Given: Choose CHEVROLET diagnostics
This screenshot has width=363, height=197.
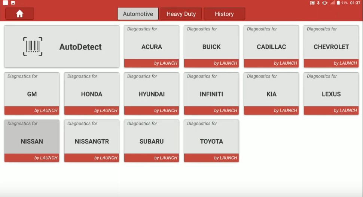Looking at the screenshot, I should pos(331,46).
